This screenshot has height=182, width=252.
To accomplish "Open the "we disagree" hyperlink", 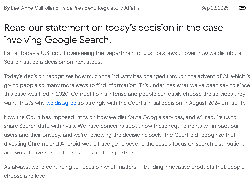I will point(61,103).
